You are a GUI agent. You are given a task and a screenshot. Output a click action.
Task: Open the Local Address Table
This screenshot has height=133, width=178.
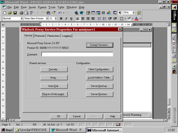click(100, 78)
